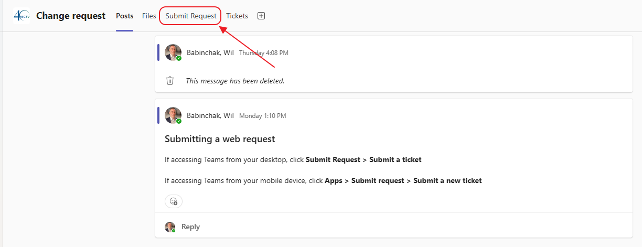Click author name on Thursday post
The height and width of the screenshot is (247, 642).
[210, 52]
